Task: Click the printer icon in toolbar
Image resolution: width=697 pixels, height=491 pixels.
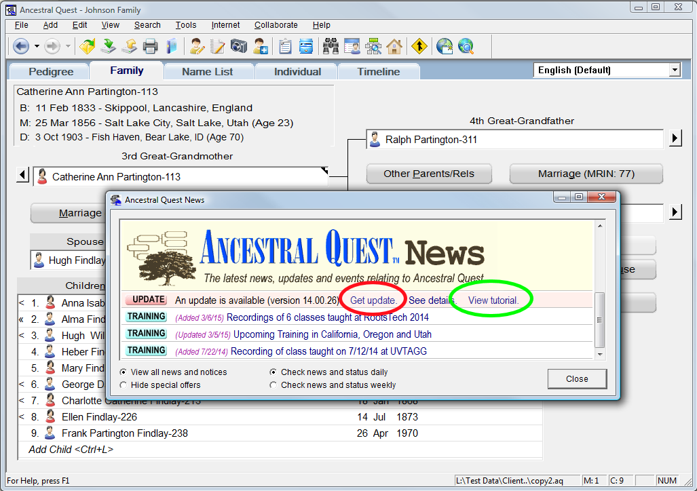Action: (x=150, y=47)
